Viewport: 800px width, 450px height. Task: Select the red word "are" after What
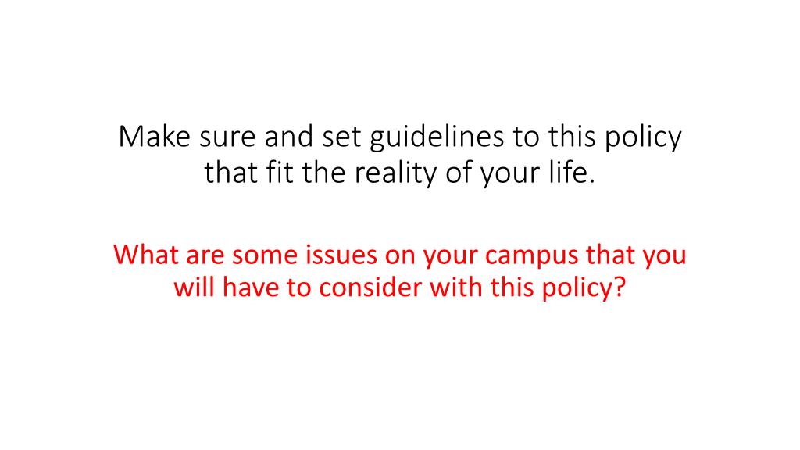pos(205,256)
